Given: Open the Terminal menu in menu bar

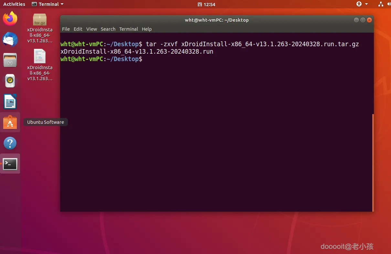Looking at the screenshot, I should tap(129, 29).
